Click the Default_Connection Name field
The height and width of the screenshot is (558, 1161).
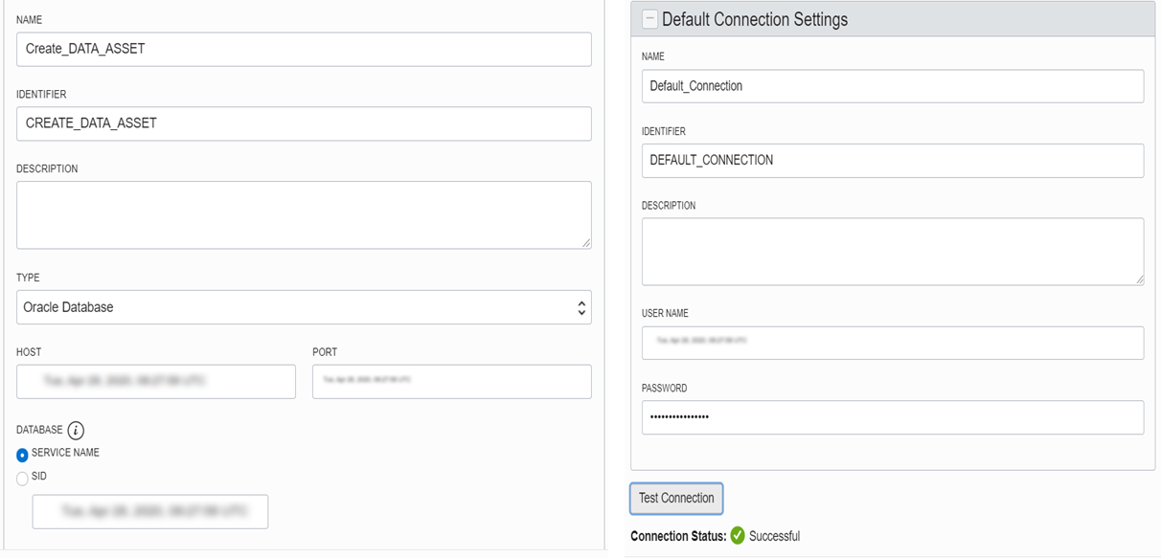coord(892,86)
